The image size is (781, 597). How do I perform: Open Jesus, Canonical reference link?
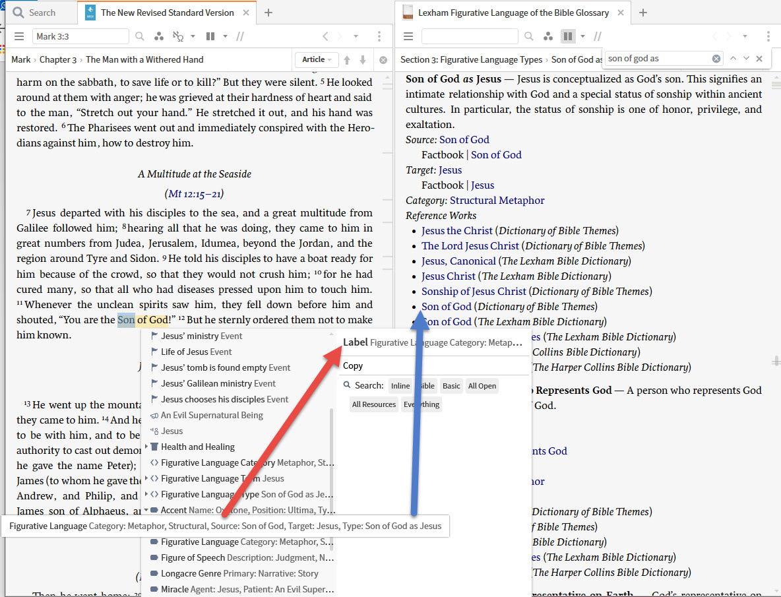tap(458, 261)
